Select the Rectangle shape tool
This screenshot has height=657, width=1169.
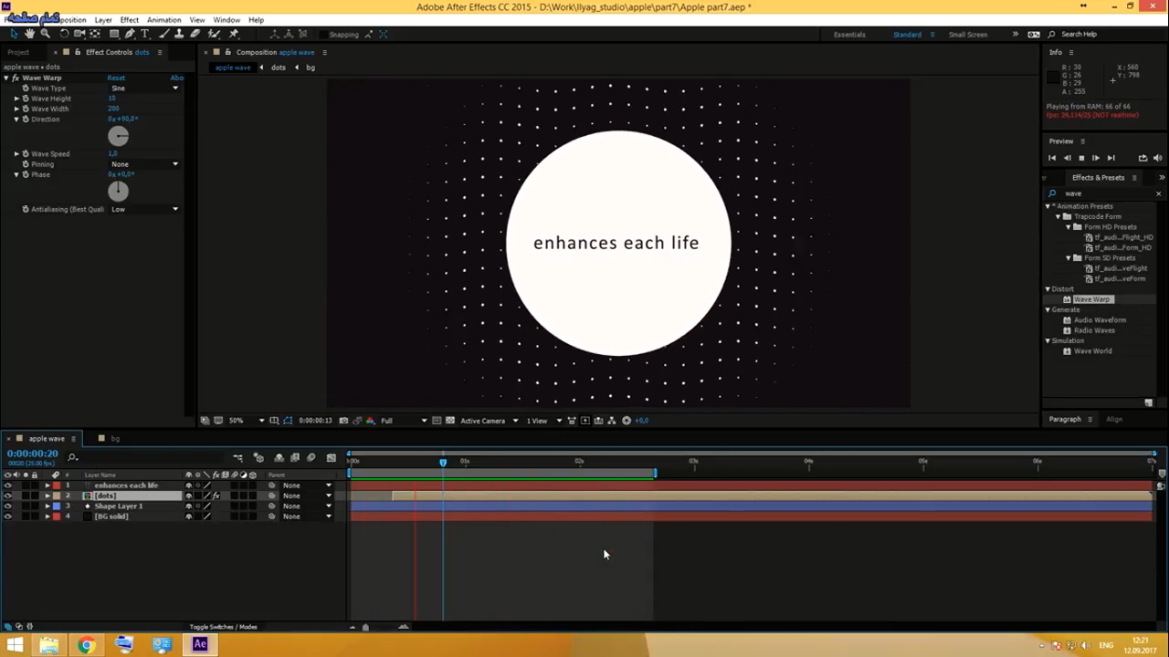pos(114,34)
